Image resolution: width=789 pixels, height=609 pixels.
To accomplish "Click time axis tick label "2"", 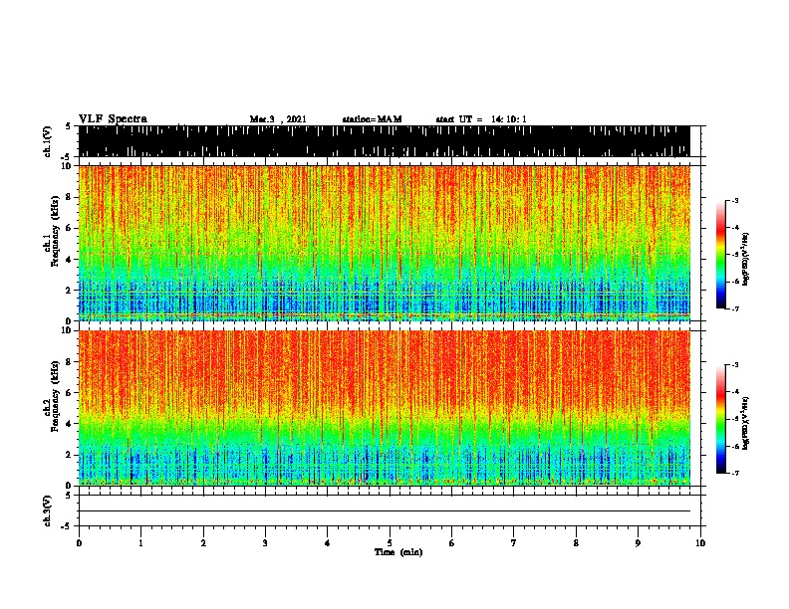I will (x=203, y=542).
